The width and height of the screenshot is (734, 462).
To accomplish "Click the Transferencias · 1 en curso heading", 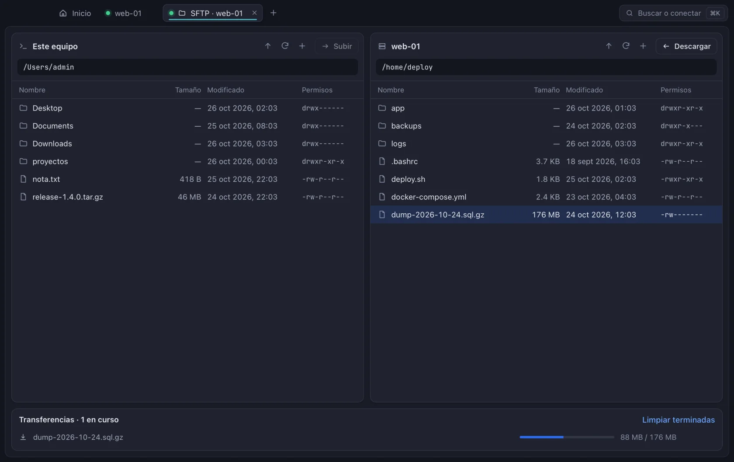I will [69, 420].
